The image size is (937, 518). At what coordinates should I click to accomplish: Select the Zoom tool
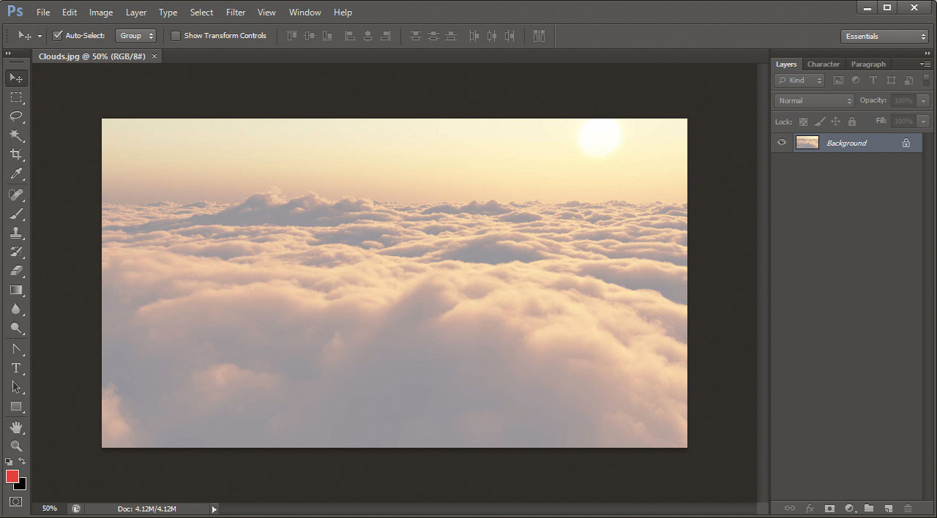tap(16, 446)
